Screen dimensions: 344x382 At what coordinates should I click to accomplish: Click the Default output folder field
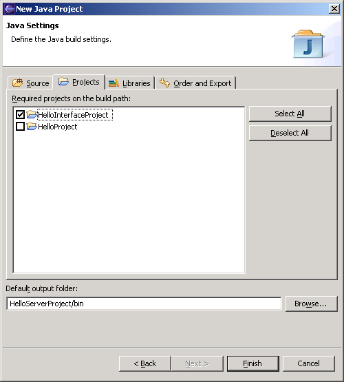[x=144, y=304]
